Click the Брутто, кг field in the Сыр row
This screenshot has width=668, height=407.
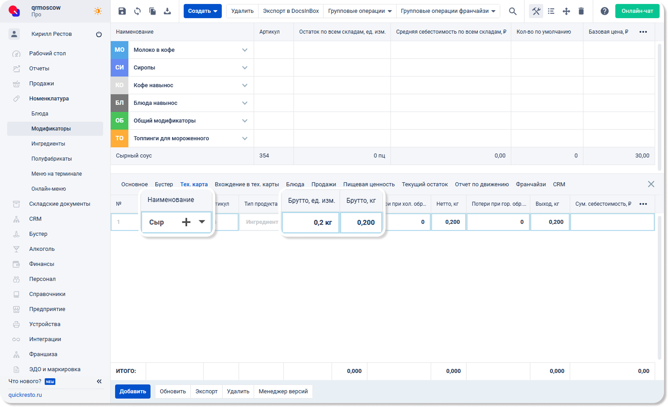(361, 223)
